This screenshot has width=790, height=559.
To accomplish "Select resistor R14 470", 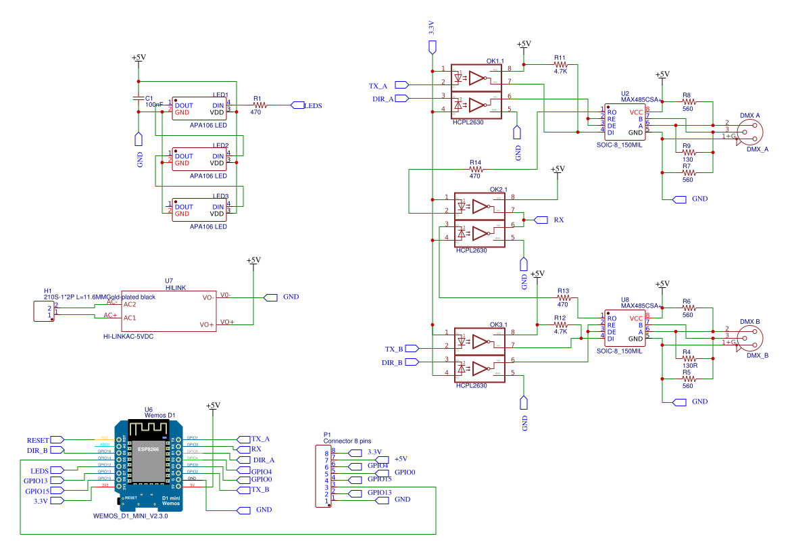I will point(476,170).
